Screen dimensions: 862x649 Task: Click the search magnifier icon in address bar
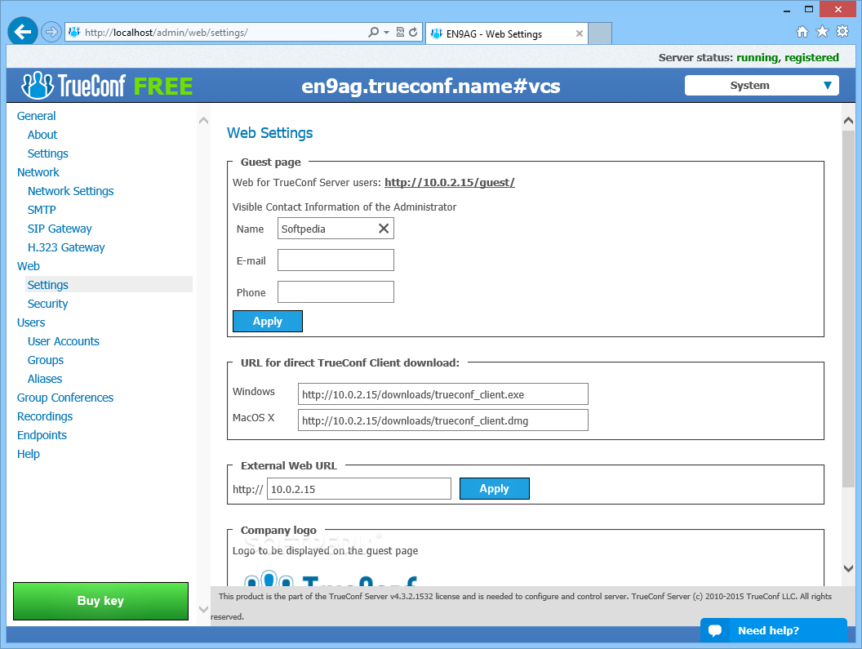click(x=373, y=32)
